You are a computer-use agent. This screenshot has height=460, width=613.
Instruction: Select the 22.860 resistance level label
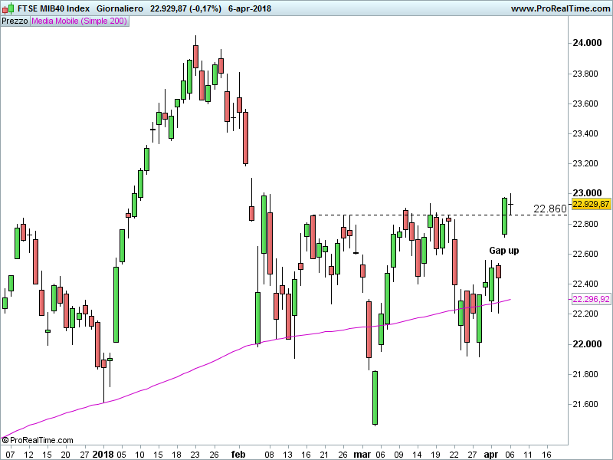[549, 209]
